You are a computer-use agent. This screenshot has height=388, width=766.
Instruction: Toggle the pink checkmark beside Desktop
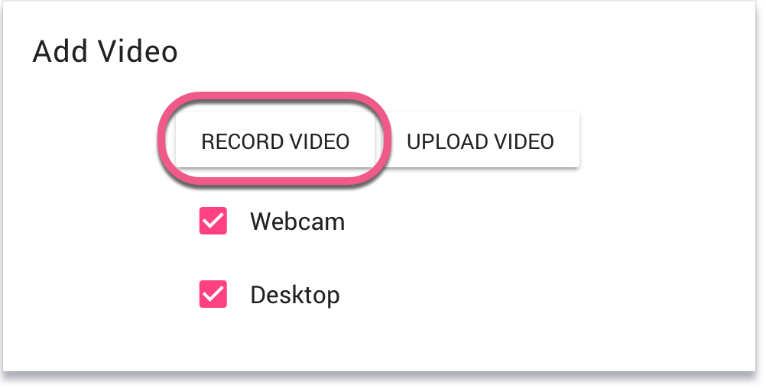(x=213, y=294)
